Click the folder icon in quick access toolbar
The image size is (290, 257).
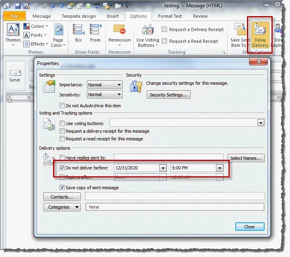point(118,6)
